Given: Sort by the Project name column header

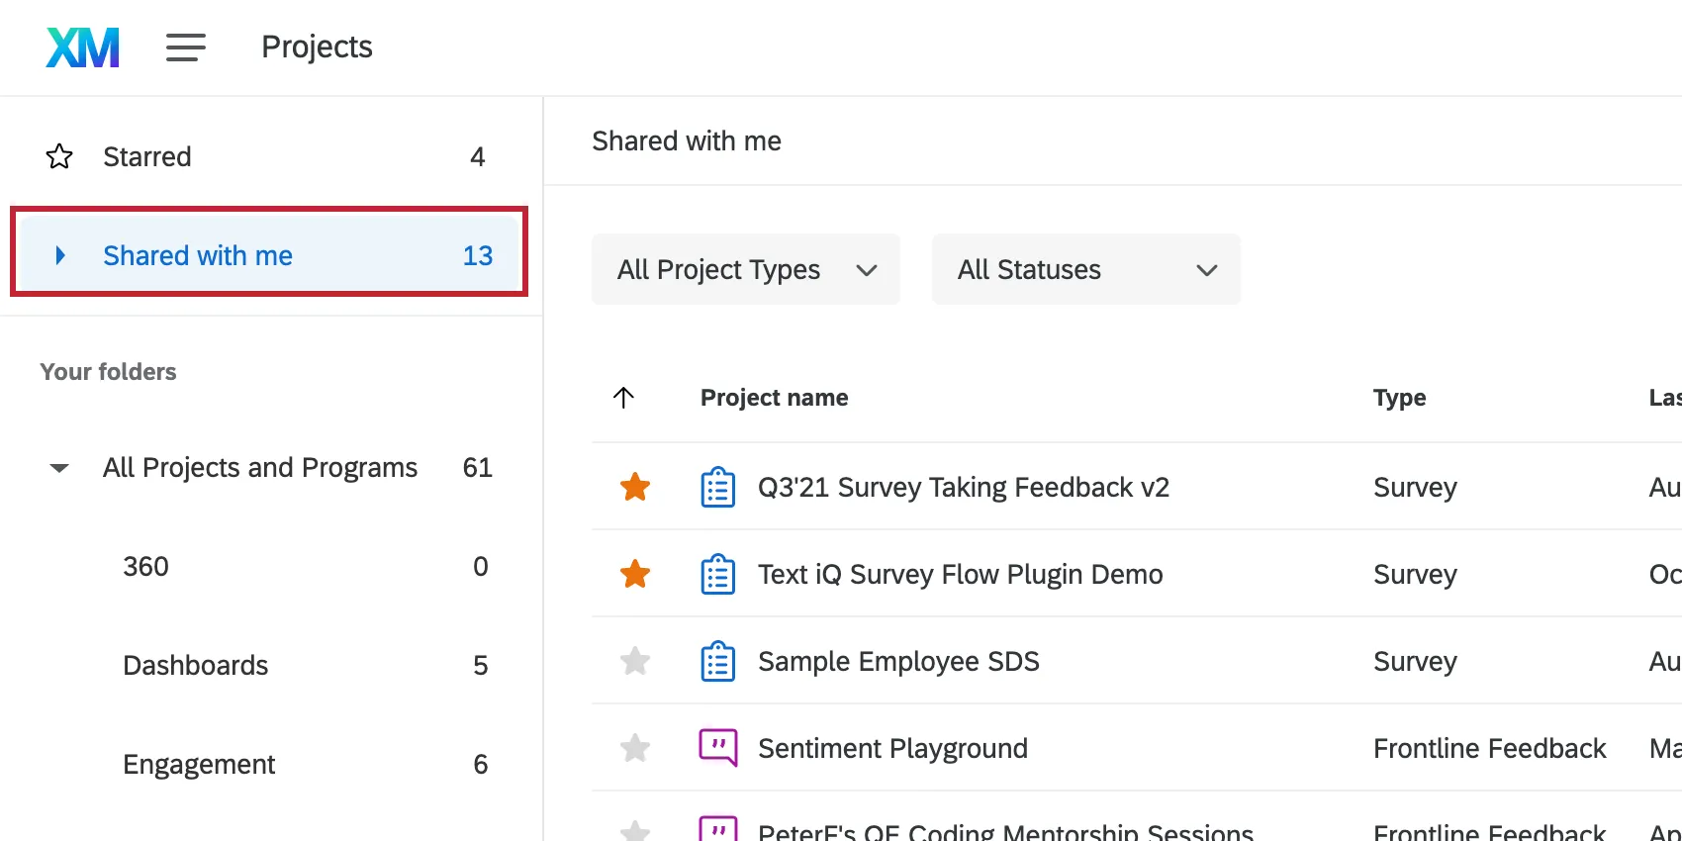Looking at the screenshot, I should point(774,398).
